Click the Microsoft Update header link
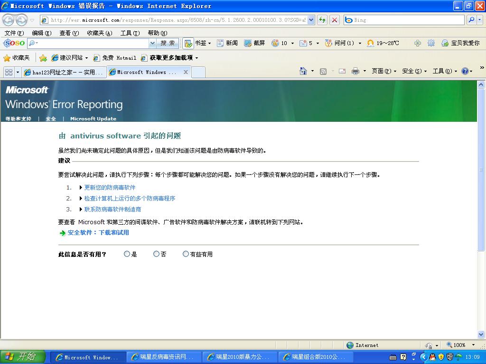The height and width of the screenshot is (364, 486). (x=93, y=119)
